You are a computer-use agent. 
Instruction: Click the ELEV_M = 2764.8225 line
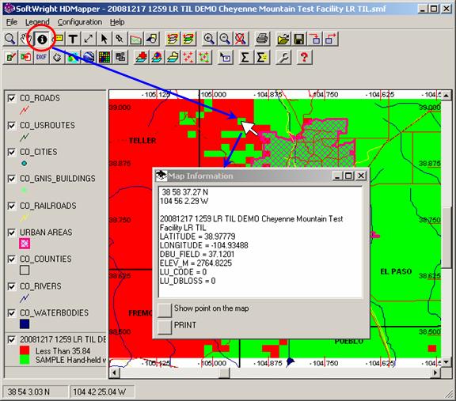196,263
